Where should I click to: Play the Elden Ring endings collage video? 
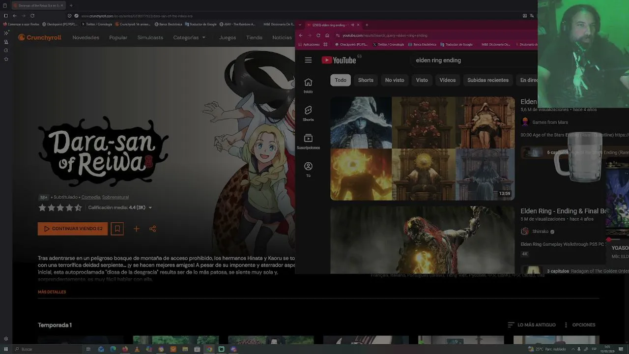423,148
